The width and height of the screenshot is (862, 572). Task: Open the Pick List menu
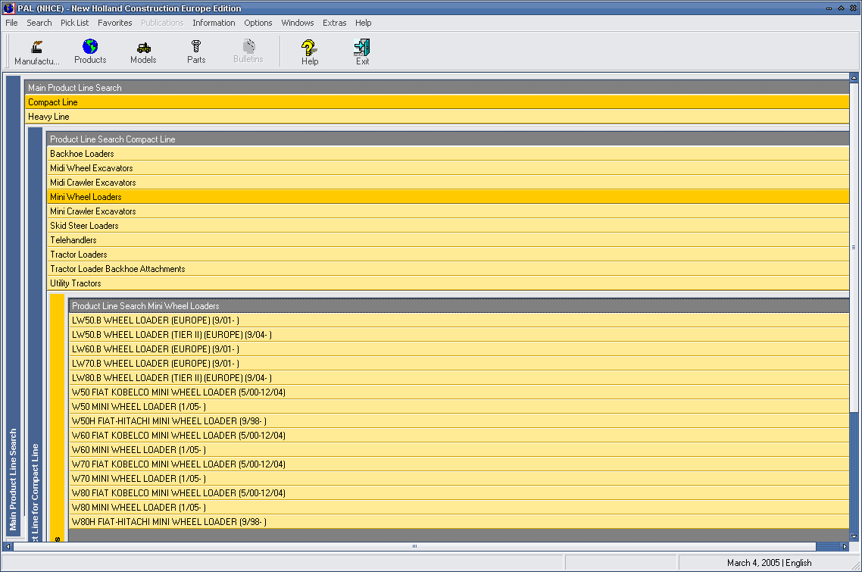(x=75, y=23)
